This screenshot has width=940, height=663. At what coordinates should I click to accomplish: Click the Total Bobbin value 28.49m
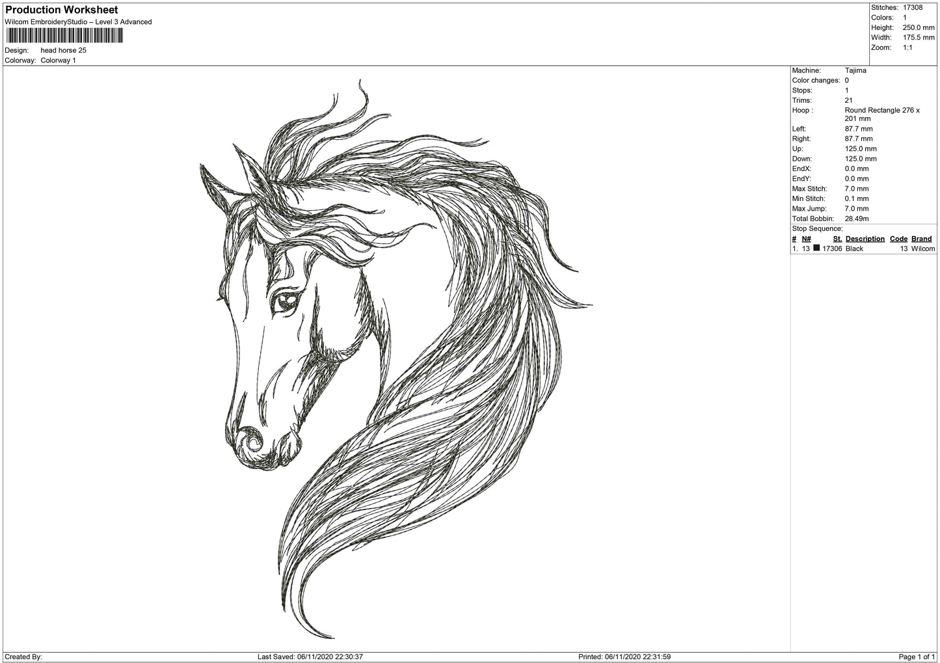[855, 218]
